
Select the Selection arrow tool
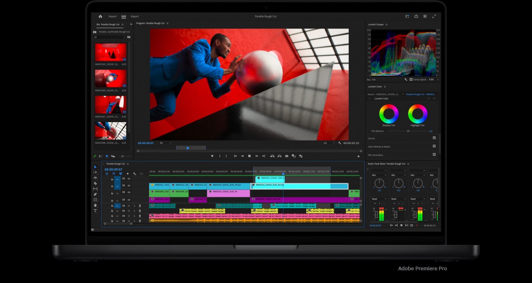(x=95, y=167)
